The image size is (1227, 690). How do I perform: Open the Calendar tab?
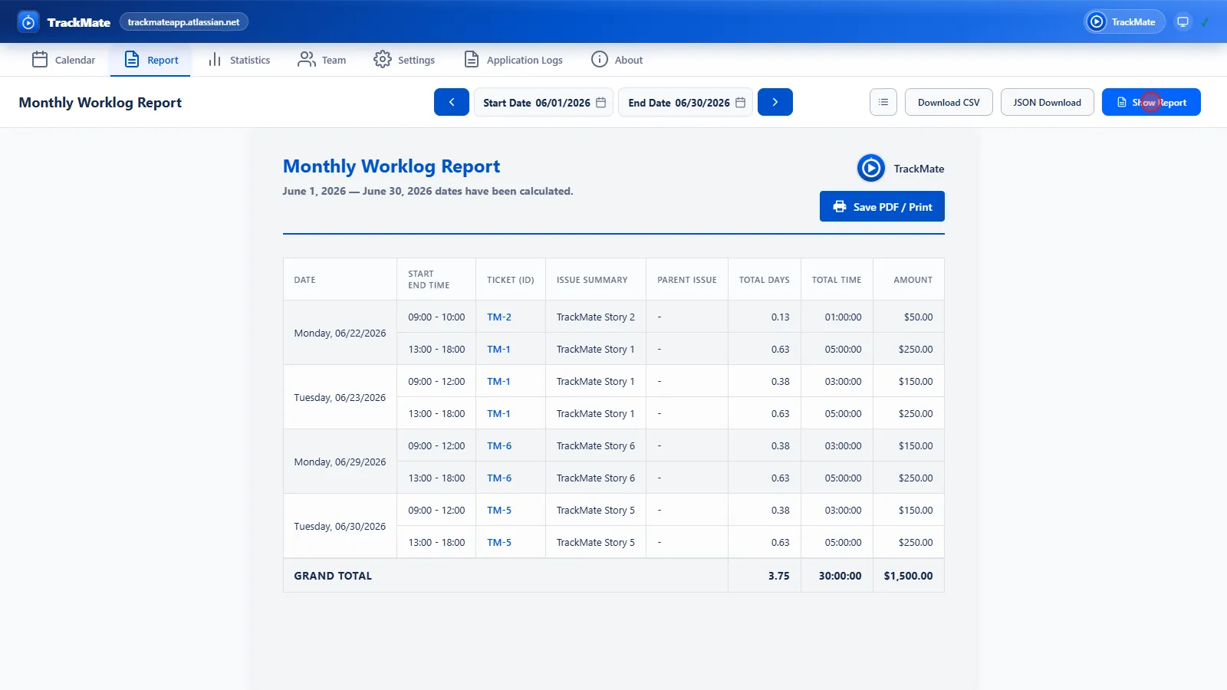point(64,60)
